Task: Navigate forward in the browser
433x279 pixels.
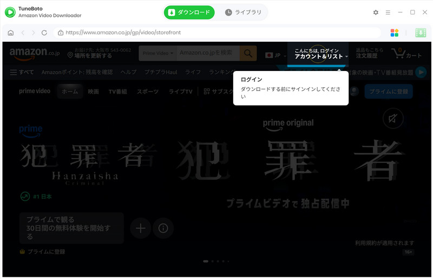Action: (33, 33)
